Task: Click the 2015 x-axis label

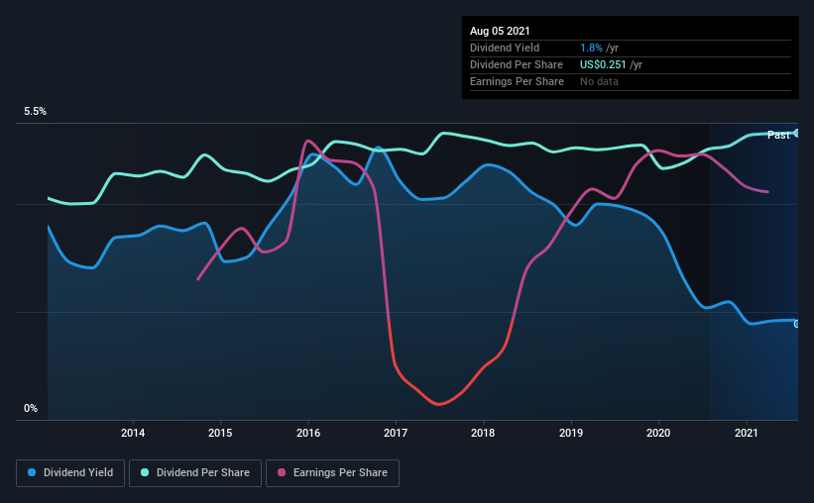Action: tap(220, 433)
